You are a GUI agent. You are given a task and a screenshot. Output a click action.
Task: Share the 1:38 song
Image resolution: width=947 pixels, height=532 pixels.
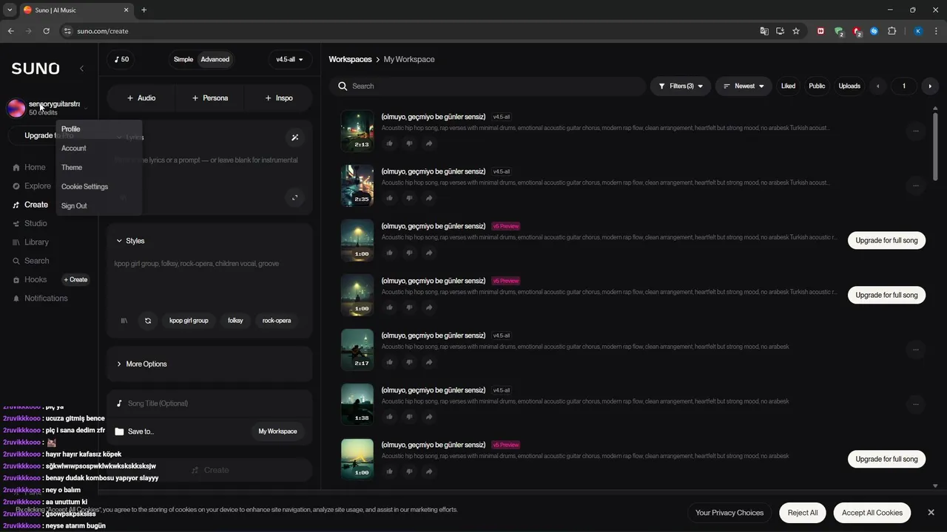click(429, 417)
